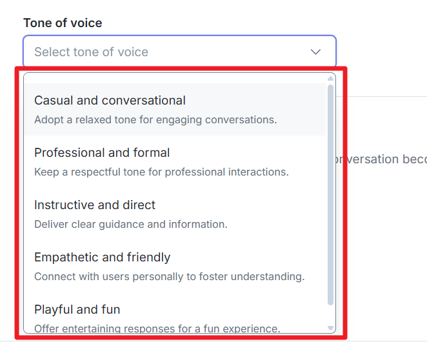Click the scrollbar track below the thumb
The image size is (427, 344).
[331, 315]
